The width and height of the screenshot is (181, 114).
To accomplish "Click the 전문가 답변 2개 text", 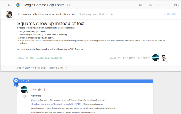I will pyautogui.click(x=144, y=58).
